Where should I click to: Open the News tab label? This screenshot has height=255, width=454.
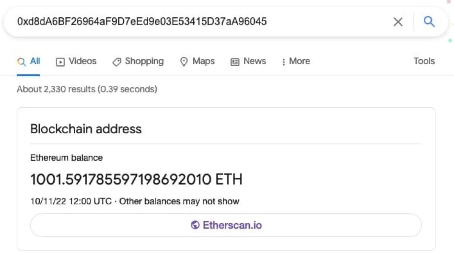coord(255,61)
